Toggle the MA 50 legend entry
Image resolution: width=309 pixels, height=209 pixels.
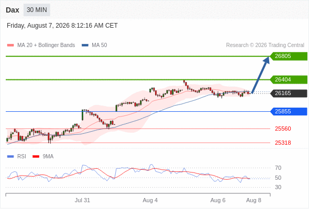[94, 45]
